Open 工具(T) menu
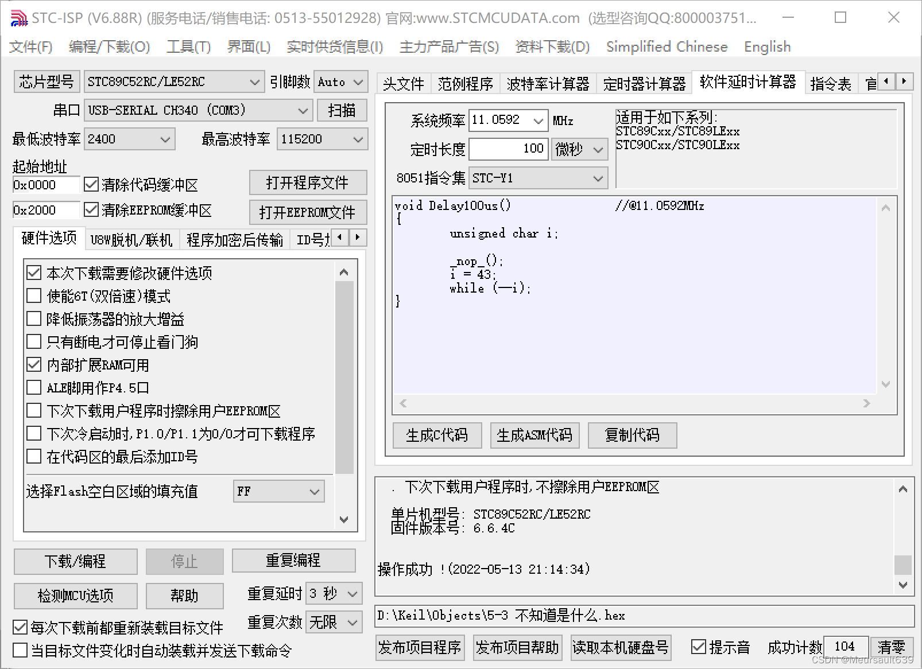The image size is (922, 669). point(188,46)
